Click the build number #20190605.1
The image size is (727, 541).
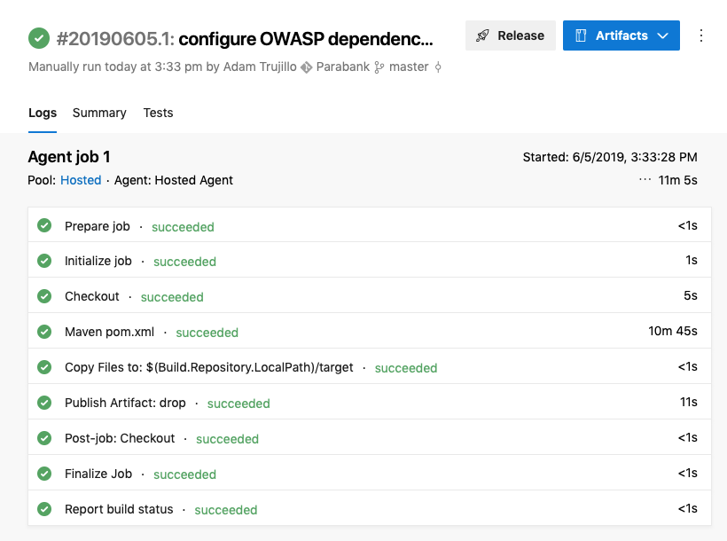click(115, 39)
